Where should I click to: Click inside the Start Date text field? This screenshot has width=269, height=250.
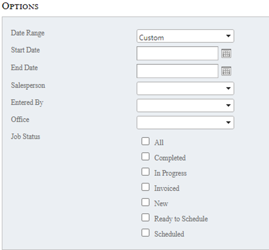point(177,53)
